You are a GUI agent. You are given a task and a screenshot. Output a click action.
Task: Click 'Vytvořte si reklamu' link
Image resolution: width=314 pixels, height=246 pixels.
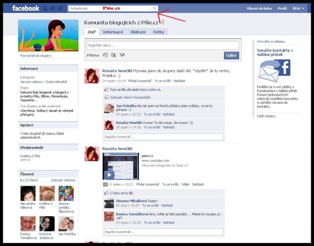coord(271,41)
